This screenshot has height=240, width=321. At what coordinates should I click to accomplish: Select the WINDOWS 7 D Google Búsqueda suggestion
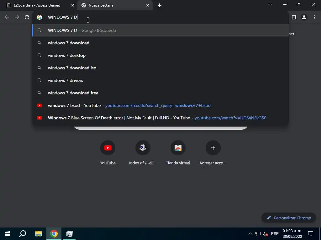(160, 30)
